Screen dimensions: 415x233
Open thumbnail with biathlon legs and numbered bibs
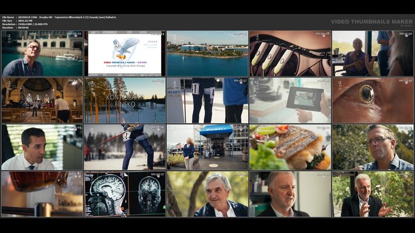(207, 100)
